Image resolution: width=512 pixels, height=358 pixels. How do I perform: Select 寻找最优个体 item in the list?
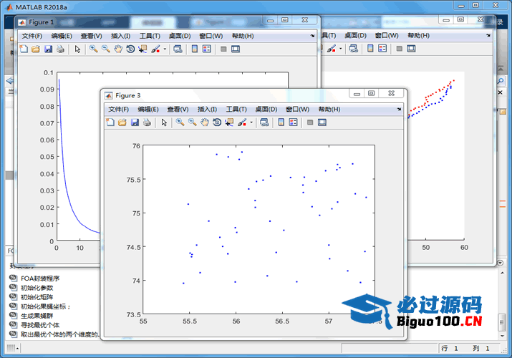click(40, 325)
